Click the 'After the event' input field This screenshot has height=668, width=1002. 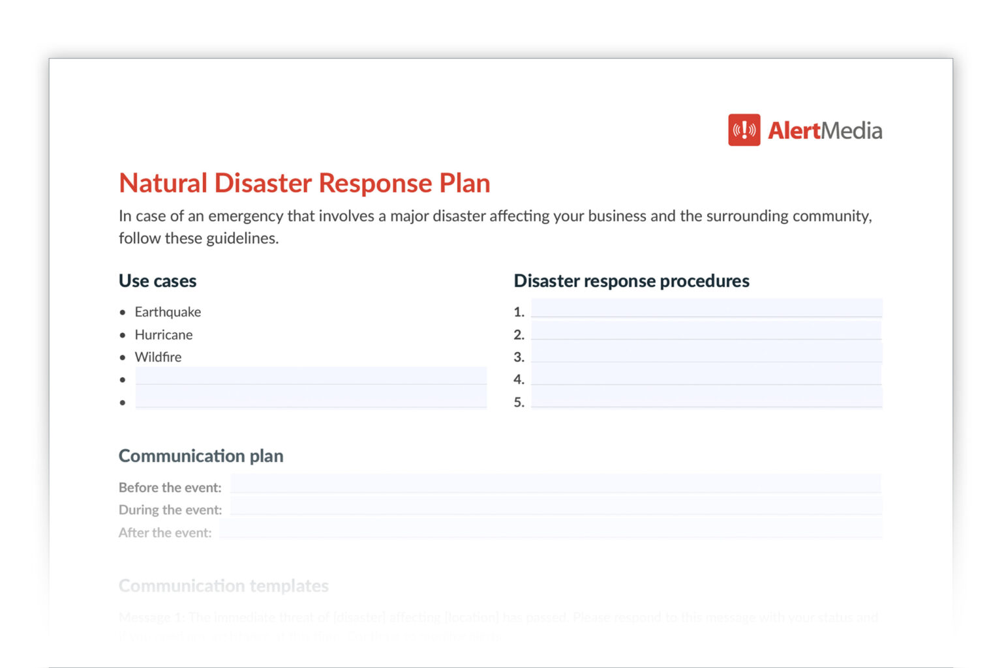tap(551, 529)
